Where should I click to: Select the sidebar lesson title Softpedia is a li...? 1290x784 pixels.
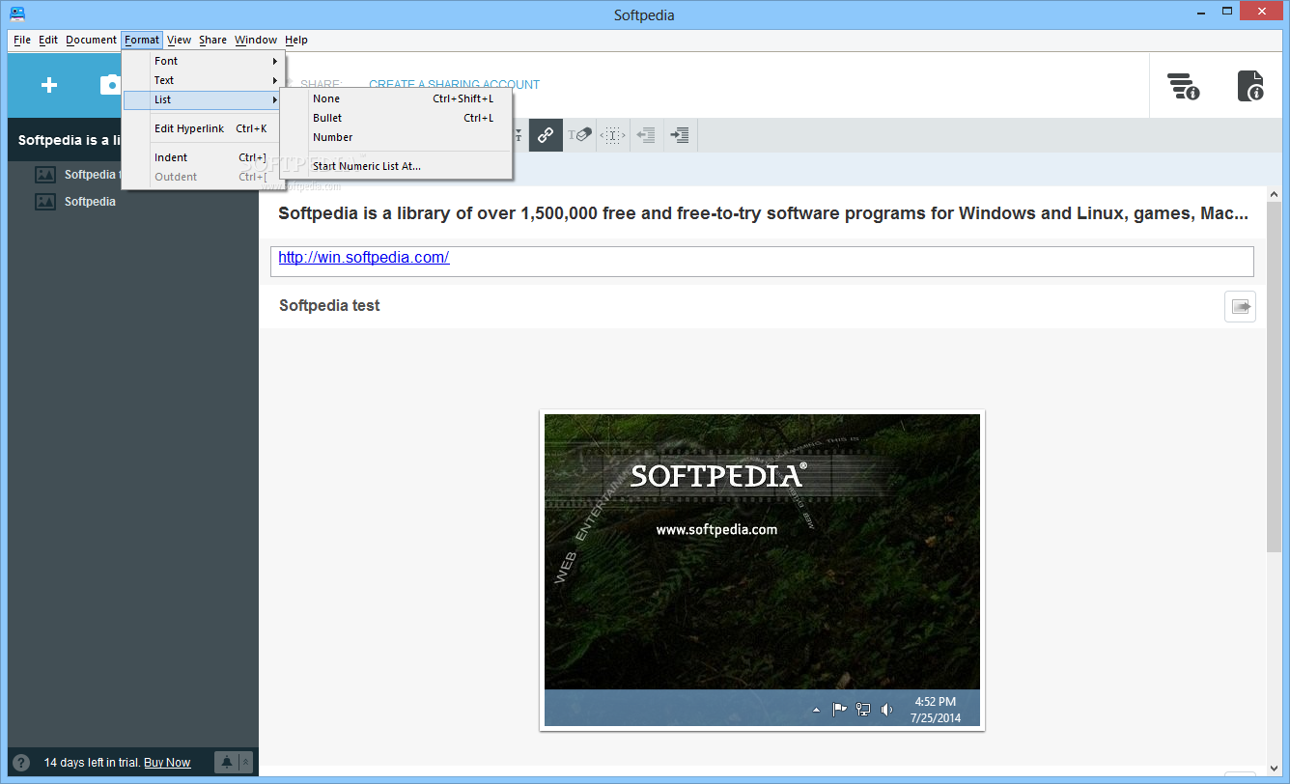click(x=69, y=140)
